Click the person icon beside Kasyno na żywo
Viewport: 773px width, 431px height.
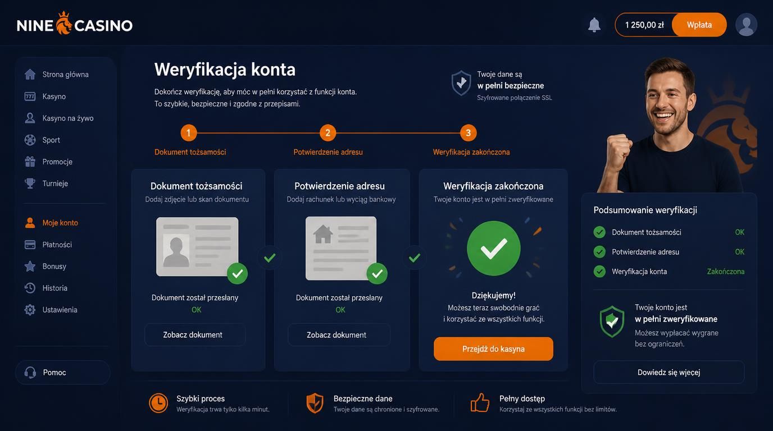click(x=30, y=118)
